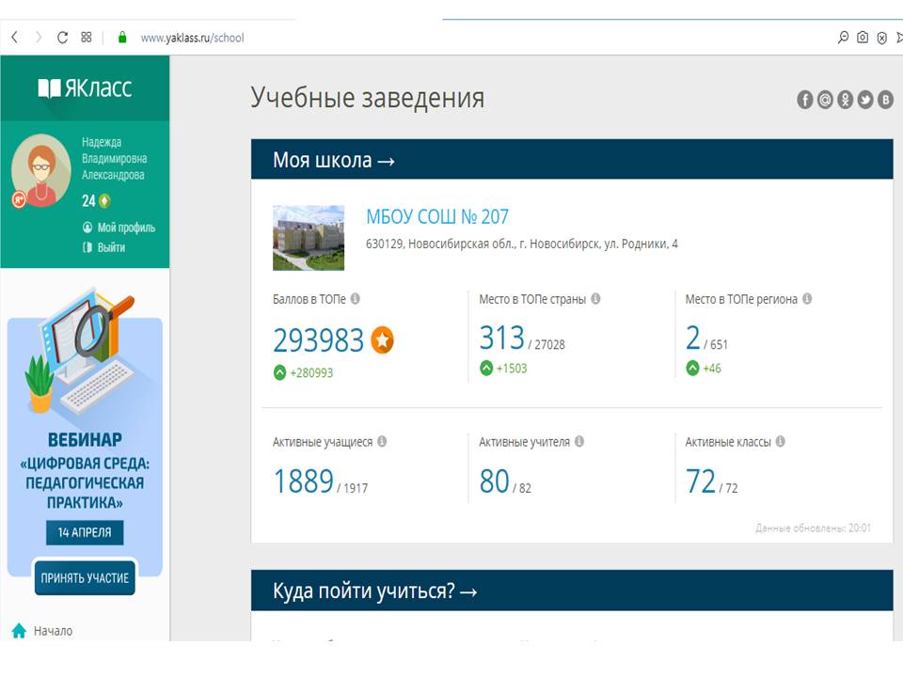Click the browser snapshot camera icon

[862, 38]
